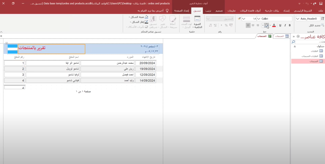Click the Shape Outline icon

pos(146,22)
